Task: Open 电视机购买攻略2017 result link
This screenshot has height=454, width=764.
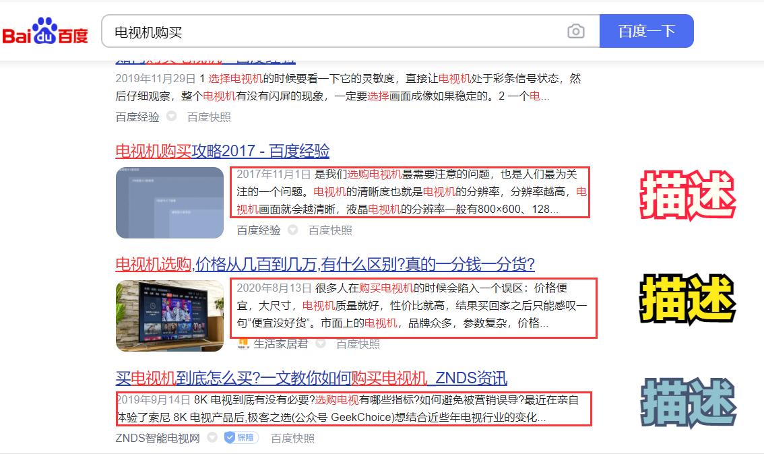Action: click(x=224, y=151)
